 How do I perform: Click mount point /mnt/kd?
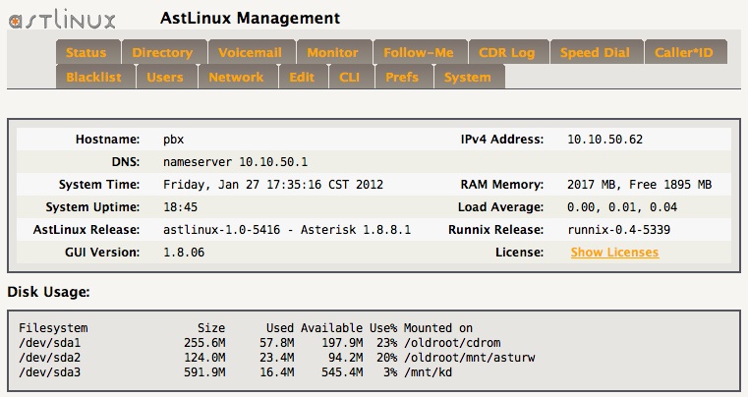pos(428,372)
